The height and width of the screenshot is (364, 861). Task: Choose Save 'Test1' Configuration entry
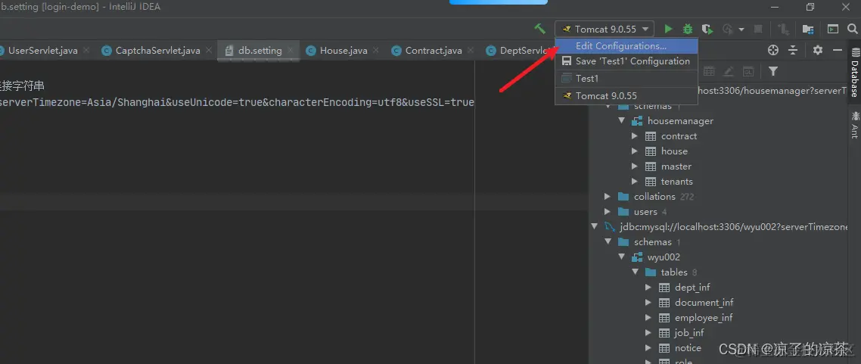pyautogui.click(x=626, y=61)
